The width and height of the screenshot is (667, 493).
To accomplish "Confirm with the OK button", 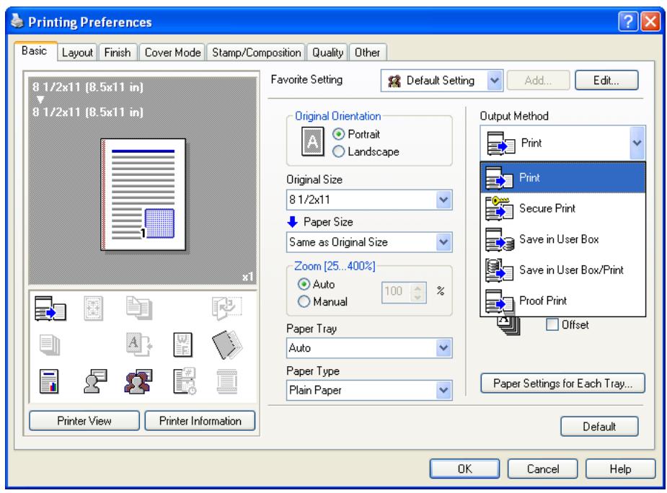I will (464, 468).
